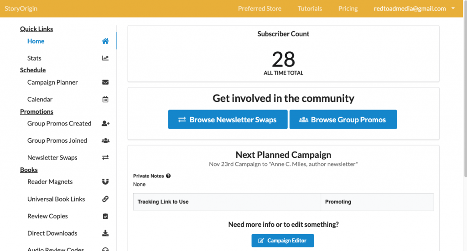Click the Review Copies clipboard icon
This screenshot has height=251, width=467.
[x=105, y=216]
